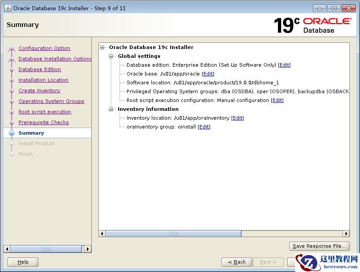
Task: Edit the Database edition setting
Action: point(284,65)
